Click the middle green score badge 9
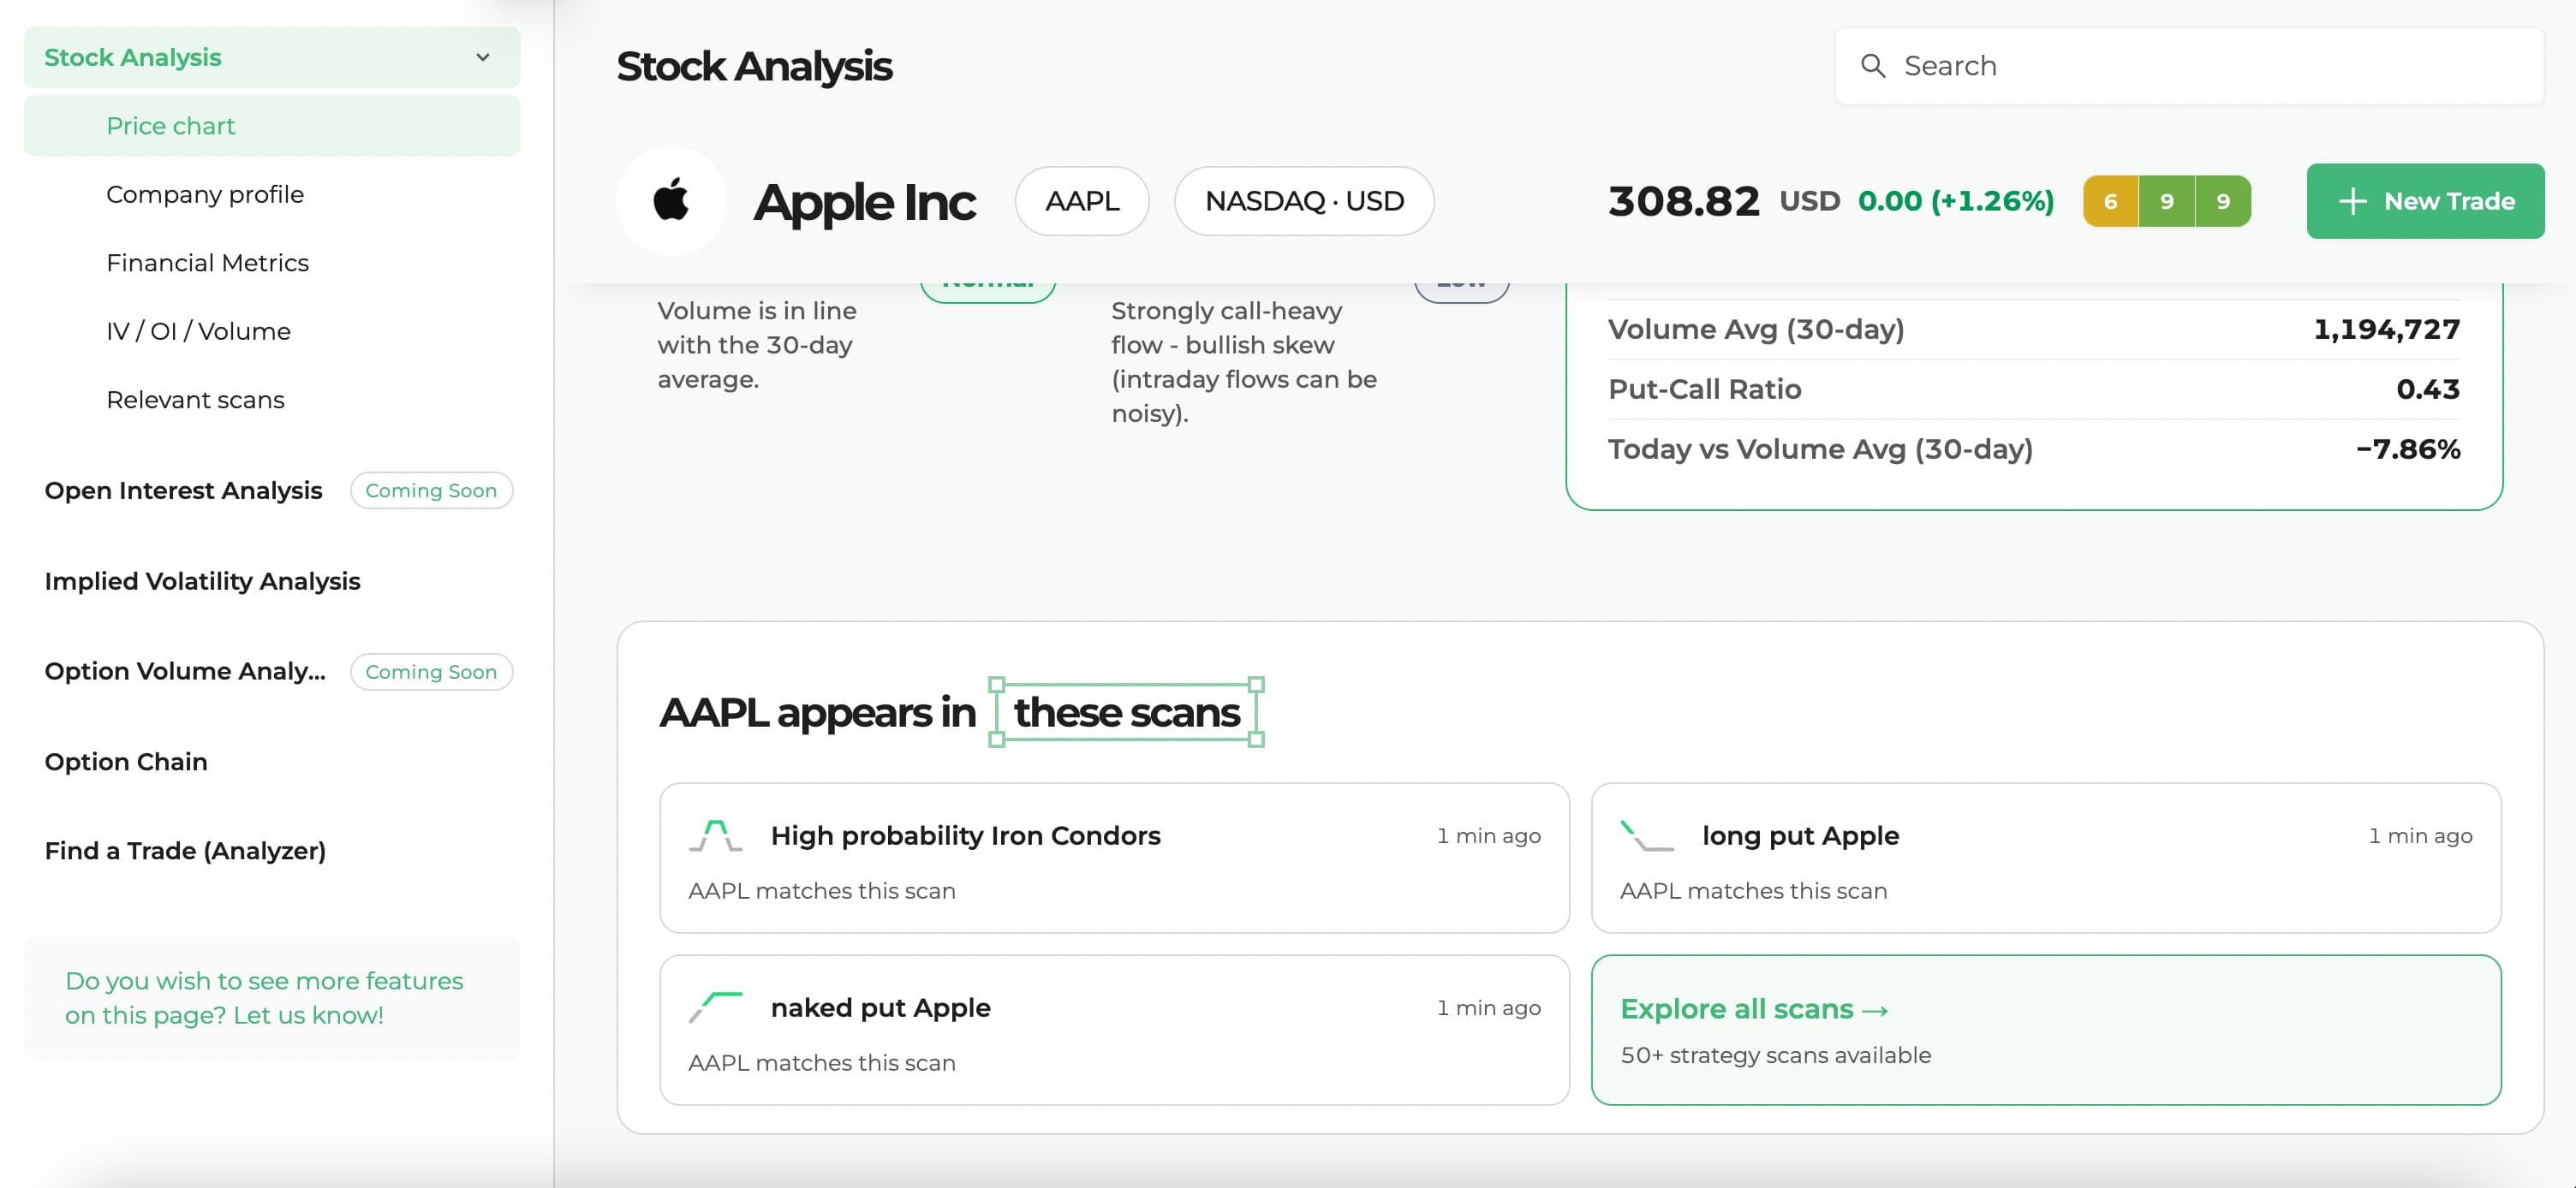 pyautogui.click(x=2166, y=201)
